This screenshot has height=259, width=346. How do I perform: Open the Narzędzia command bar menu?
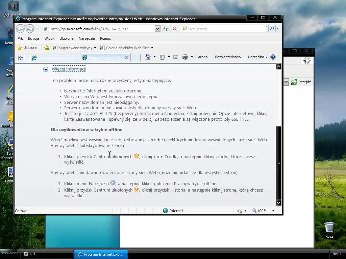click(x=257, y=57)
